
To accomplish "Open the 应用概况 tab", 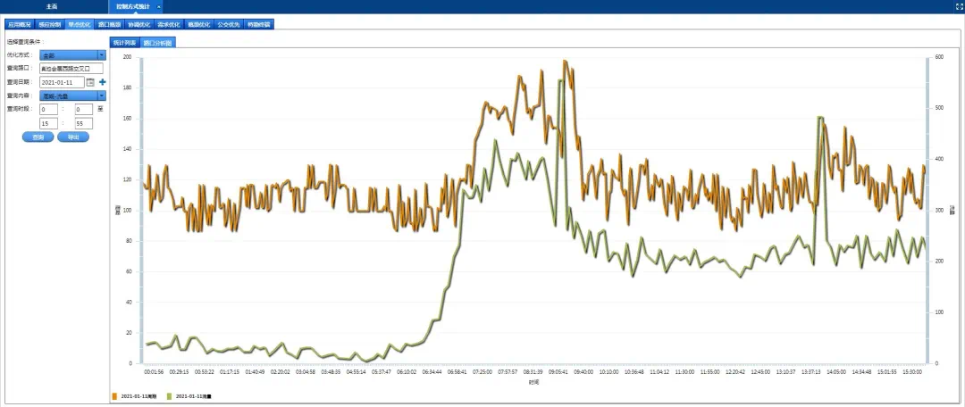I will [x=18, y=24].
